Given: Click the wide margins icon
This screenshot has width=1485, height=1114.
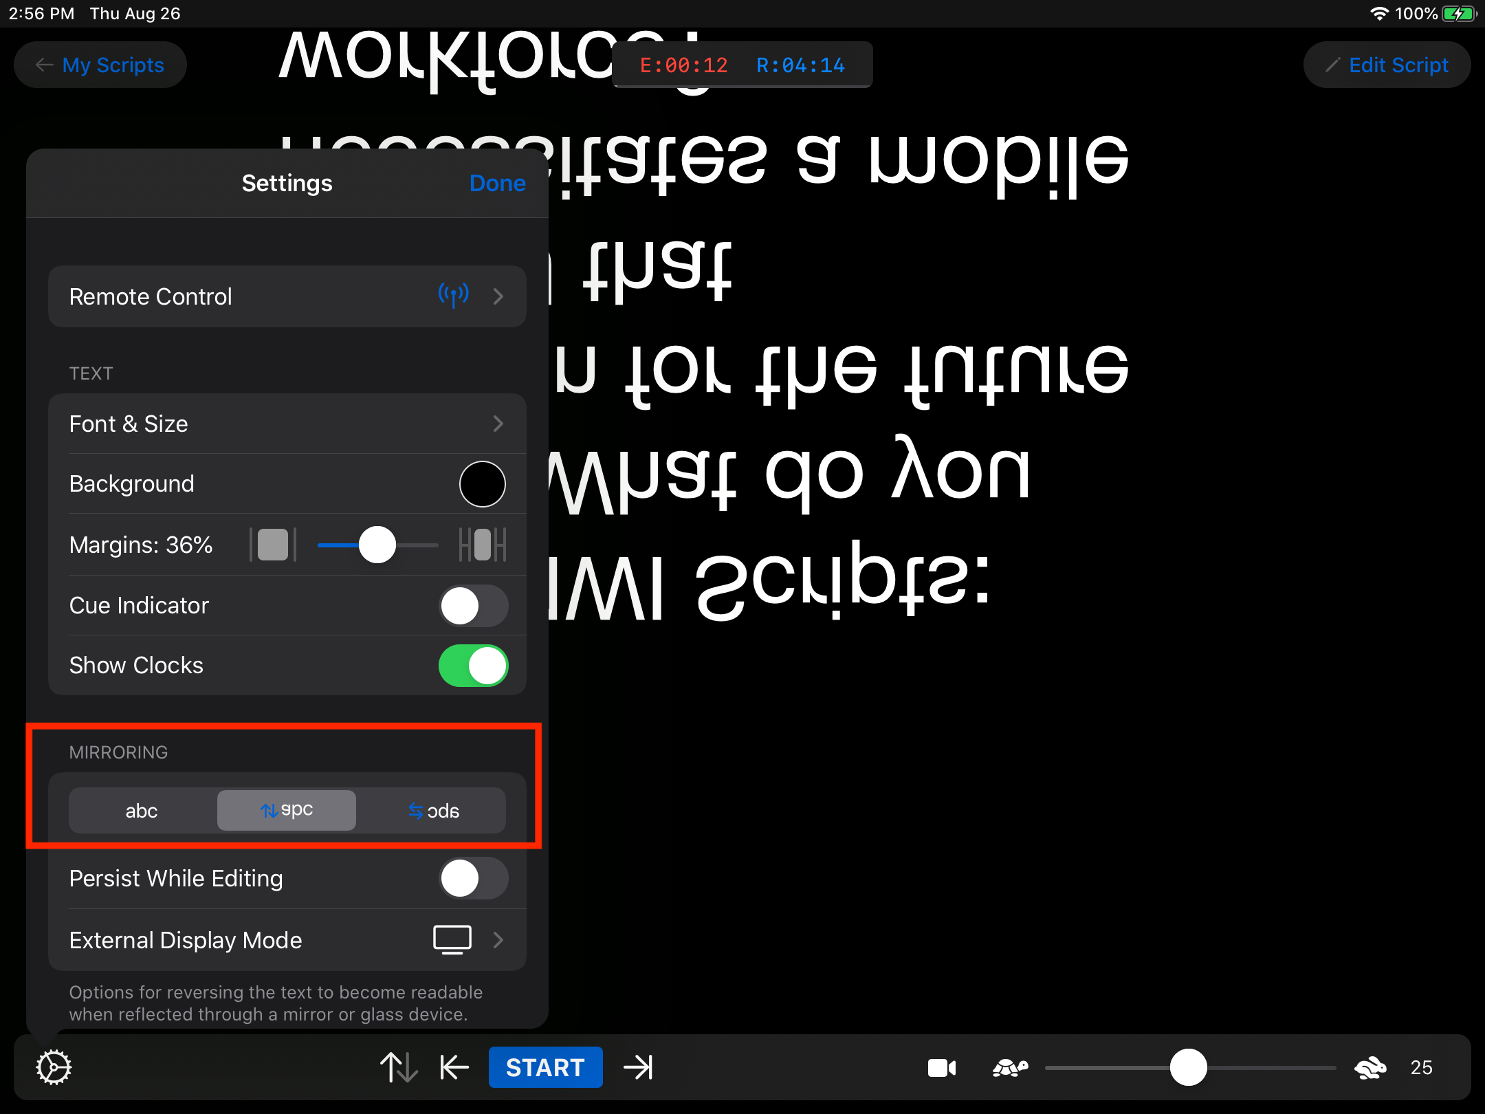Looking at the screenshot, I should 483,545.
